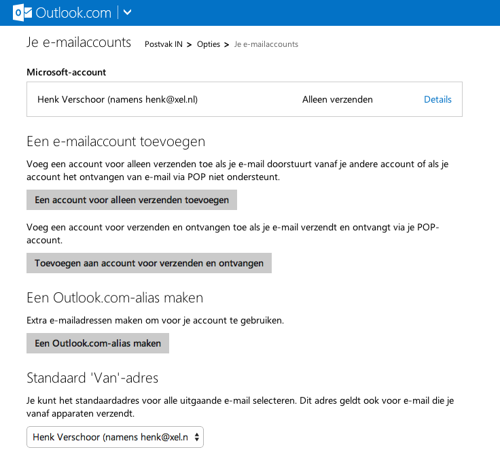Image resolution: width=500 pixels, height=454 pixels.
Task: Click the 'Alleen verzenden' status text
Action: (x=337, y=99)
